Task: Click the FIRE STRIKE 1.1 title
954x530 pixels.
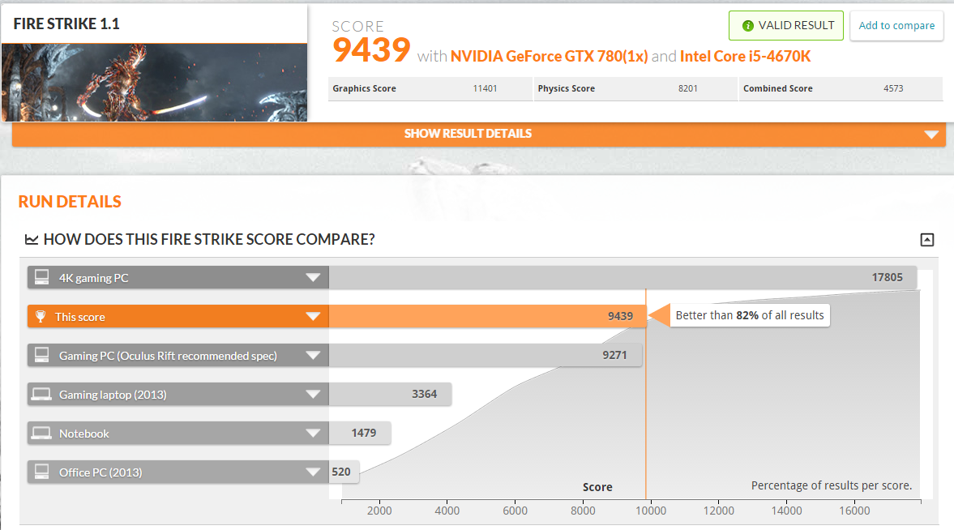Action: click(x=66, y=24)
